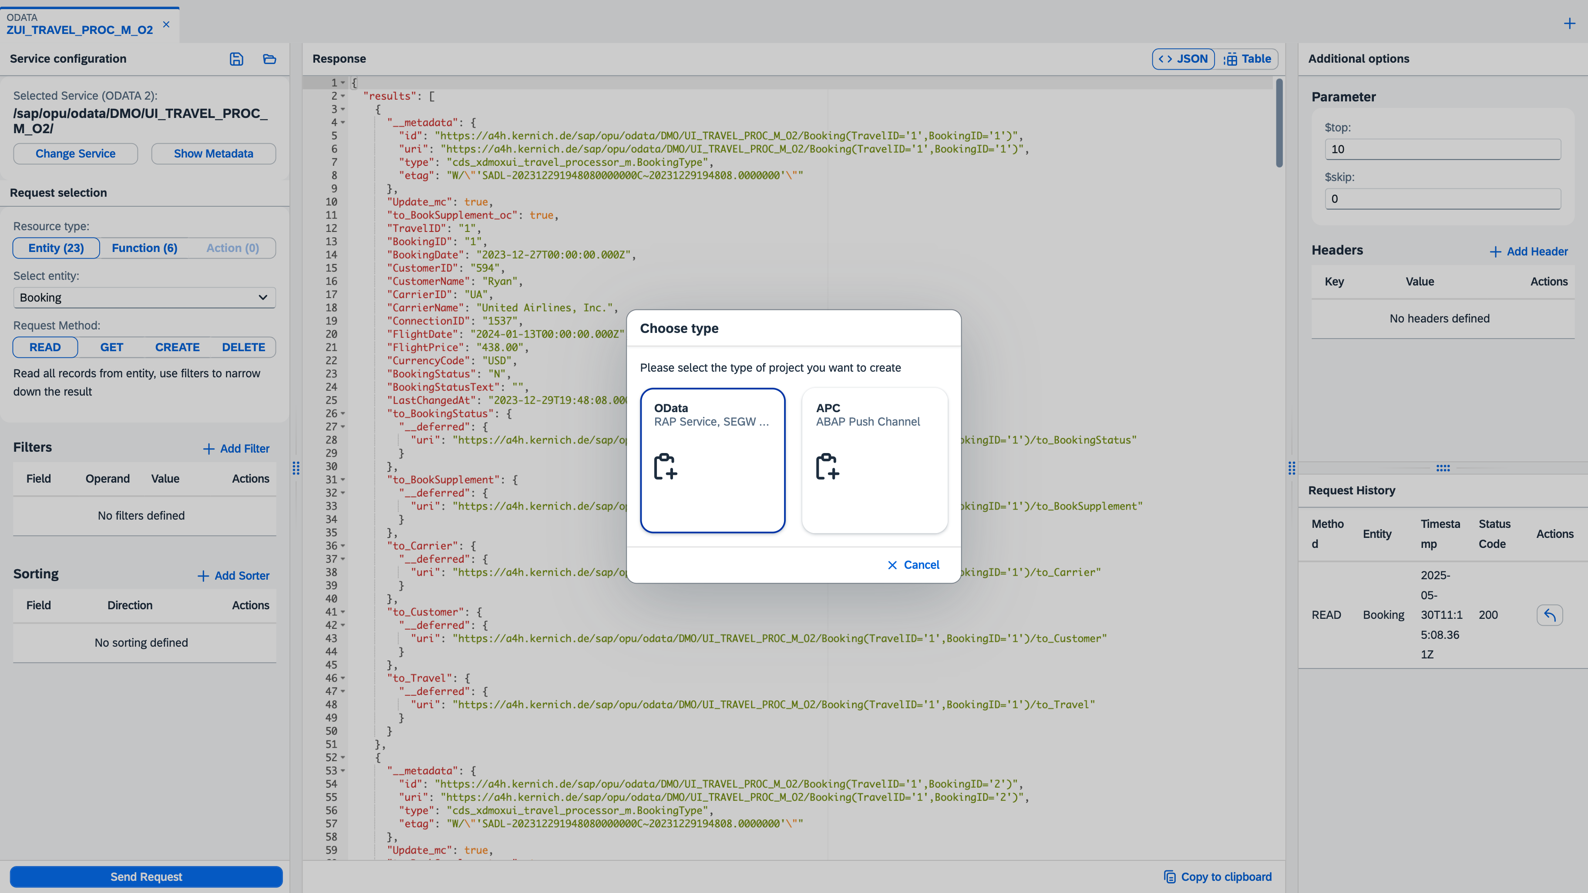
Task: Collapse the __metadata block at line 4
Action: 343,123
